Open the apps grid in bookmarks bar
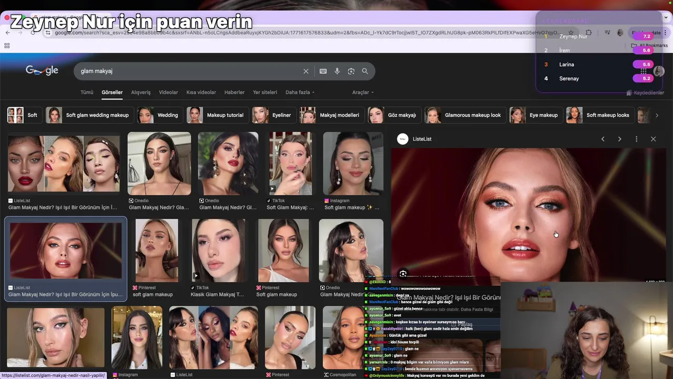 [x=7, y=46]
